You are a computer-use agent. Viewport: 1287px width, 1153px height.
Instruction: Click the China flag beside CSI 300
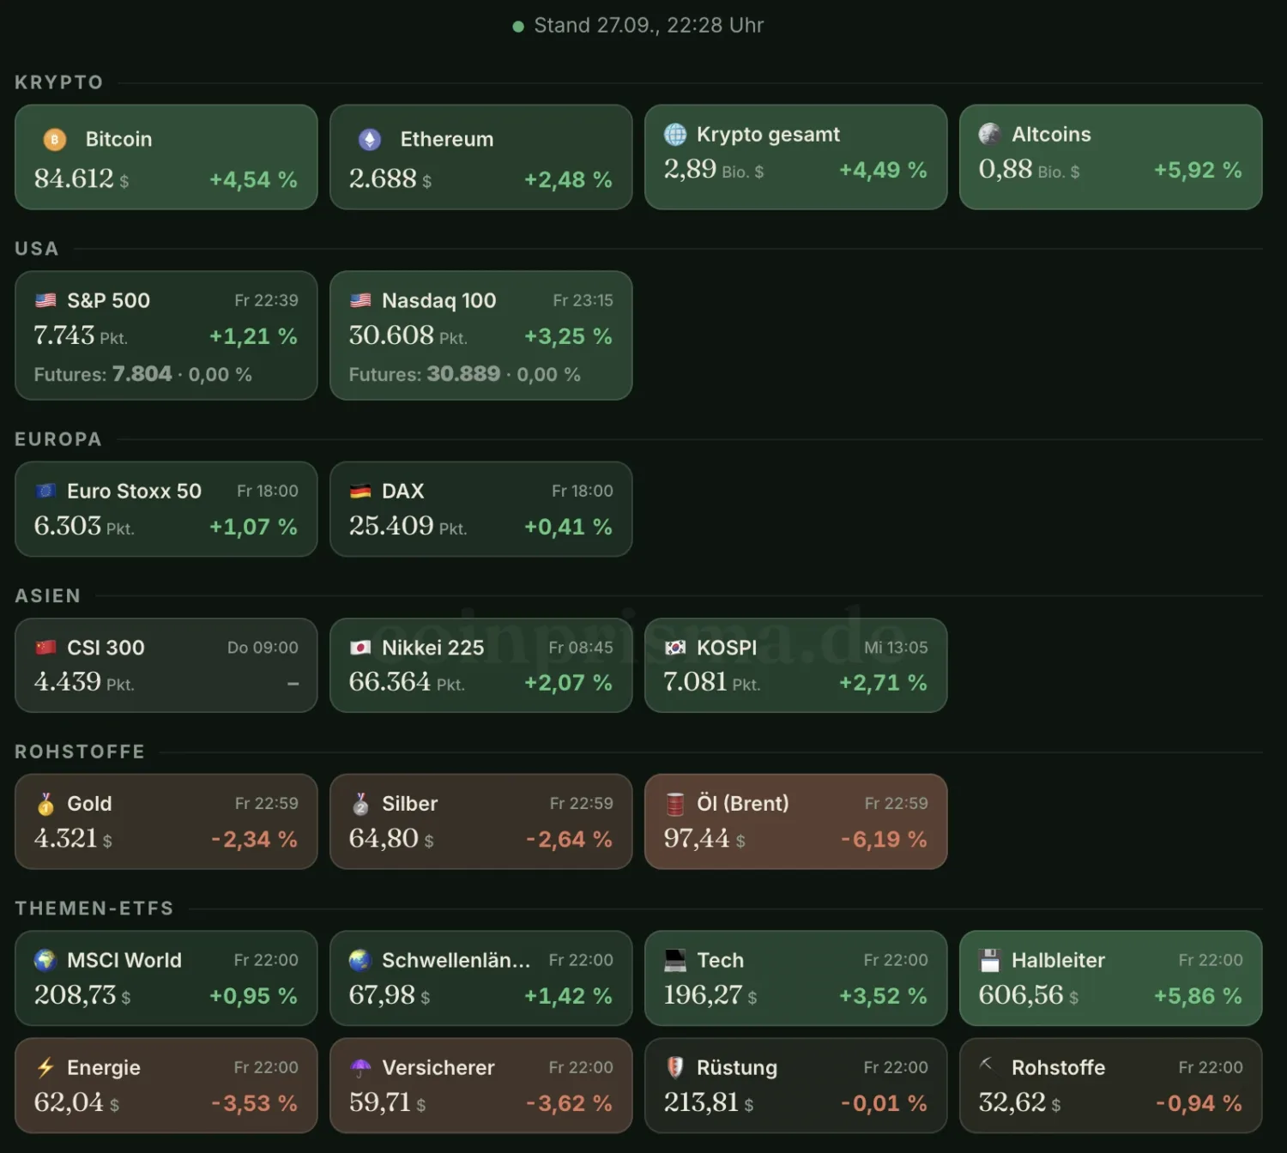tap(45, 647)
